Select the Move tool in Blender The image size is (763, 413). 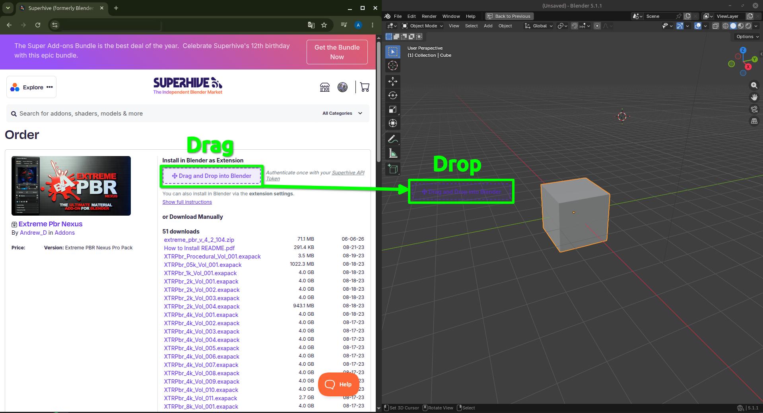tap(393, 81)
